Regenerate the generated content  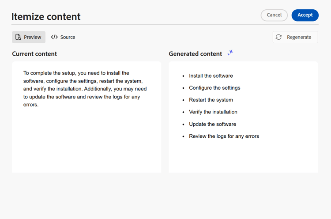[295, 37]
